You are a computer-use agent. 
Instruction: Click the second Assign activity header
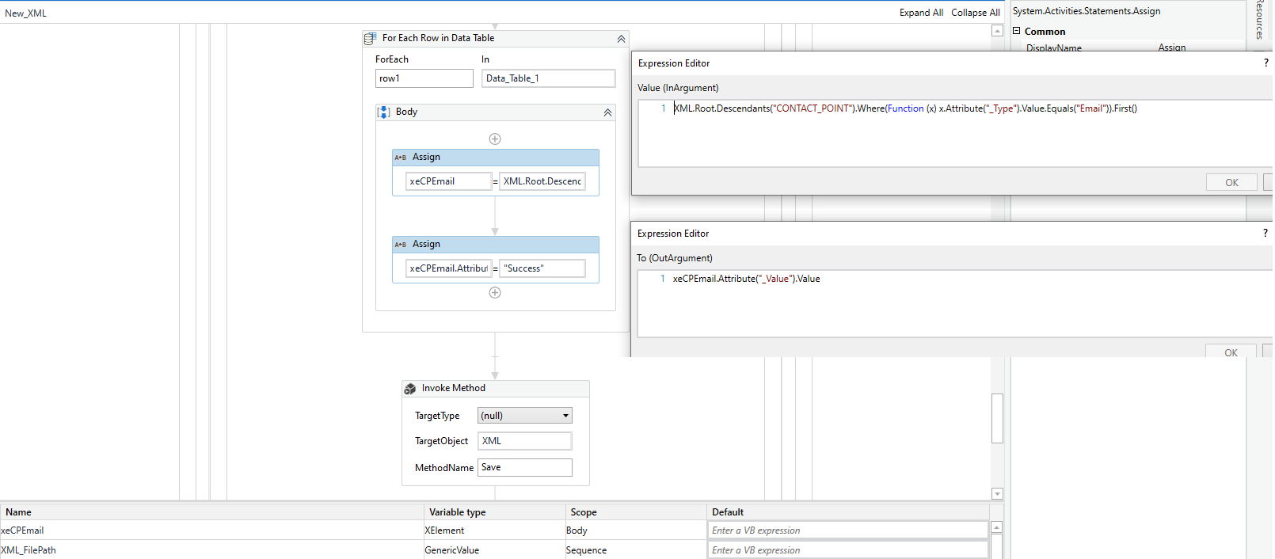496,245
